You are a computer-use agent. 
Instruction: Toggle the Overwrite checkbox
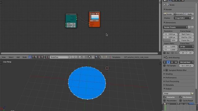point(164,97)
